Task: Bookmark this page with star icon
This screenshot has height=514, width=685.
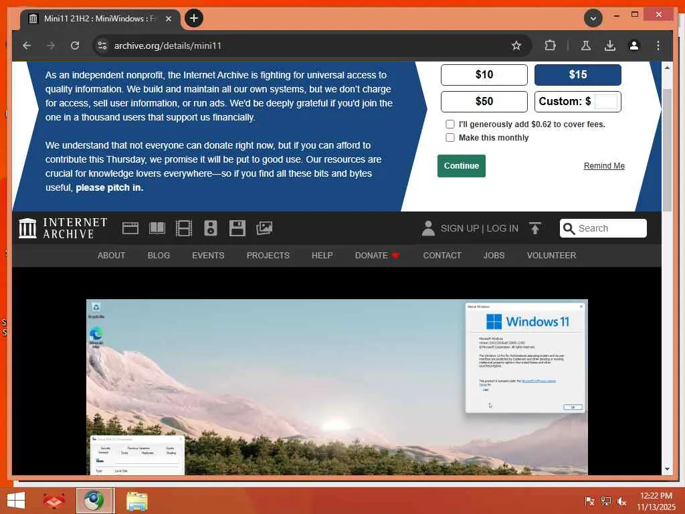Action: 516,46
